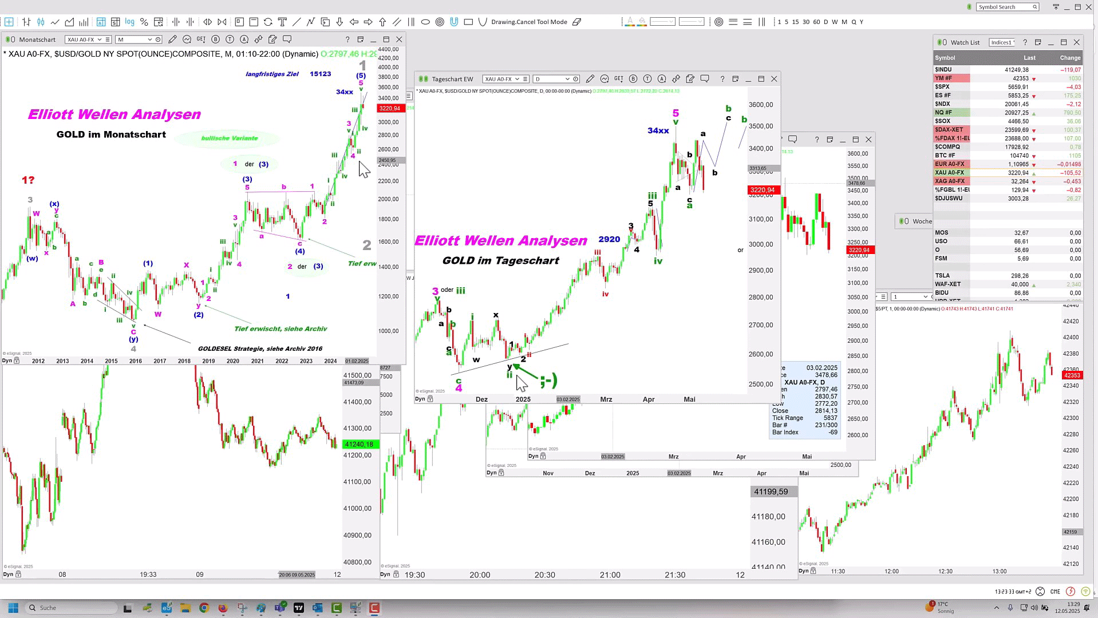The height and width of the screenshot is (618, 1098).
Task: Click the magnet snap tool icon
Action: 454,22
